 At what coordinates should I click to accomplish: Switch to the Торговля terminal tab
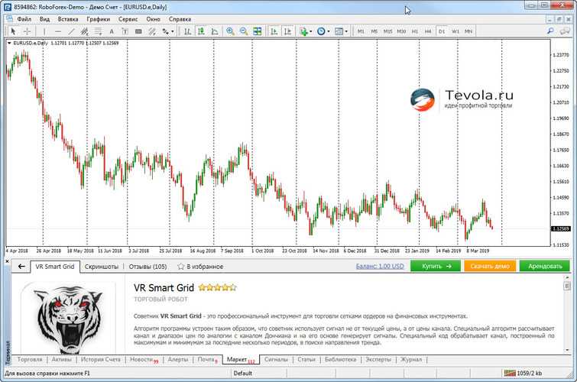pos(30,360)
